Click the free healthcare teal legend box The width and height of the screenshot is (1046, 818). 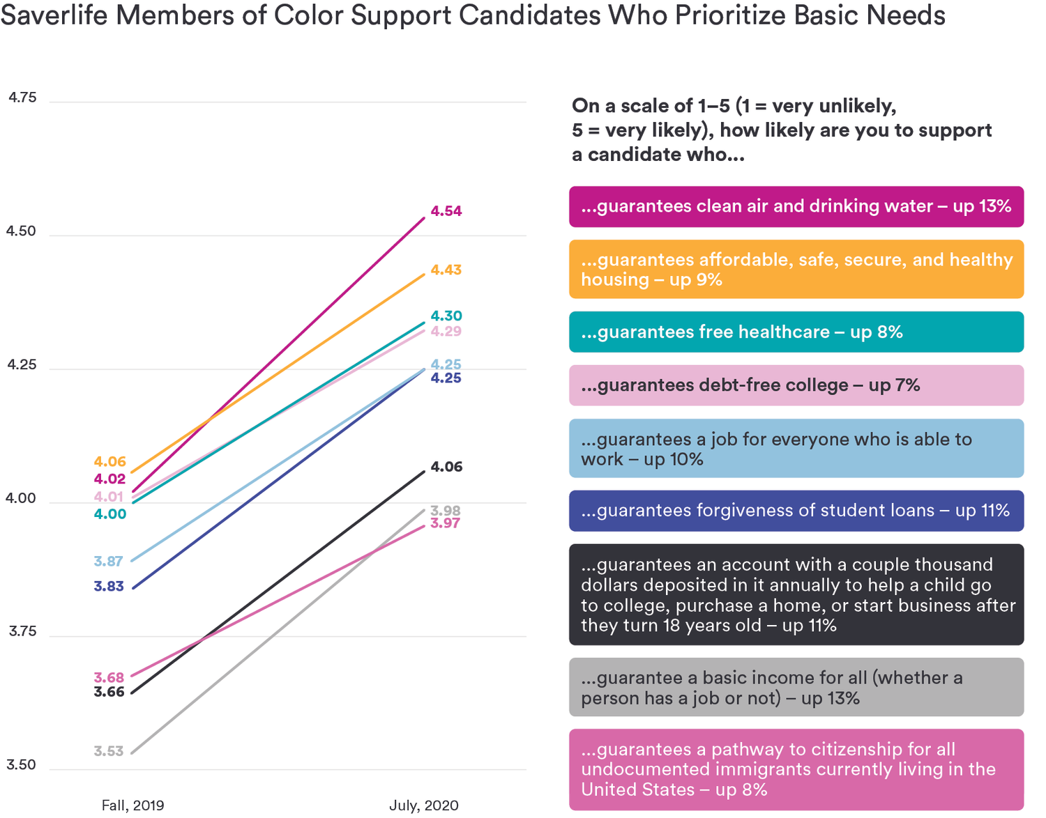click(796, 332)
